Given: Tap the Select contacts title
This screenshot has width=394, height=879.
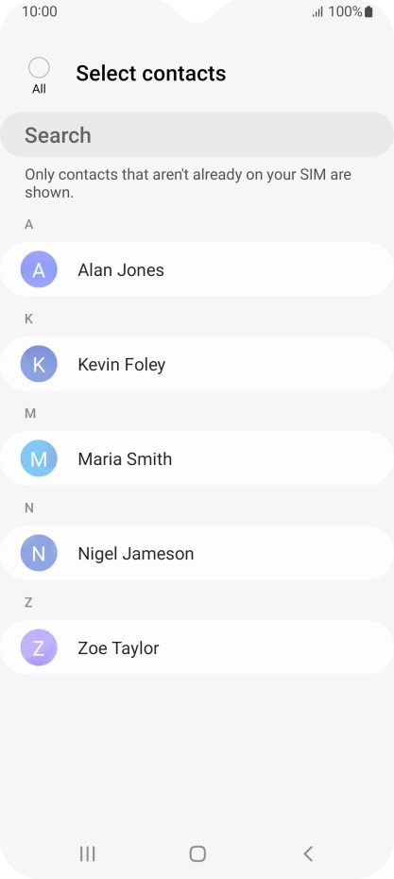Looking at the screenshot, I should [151, 74].
